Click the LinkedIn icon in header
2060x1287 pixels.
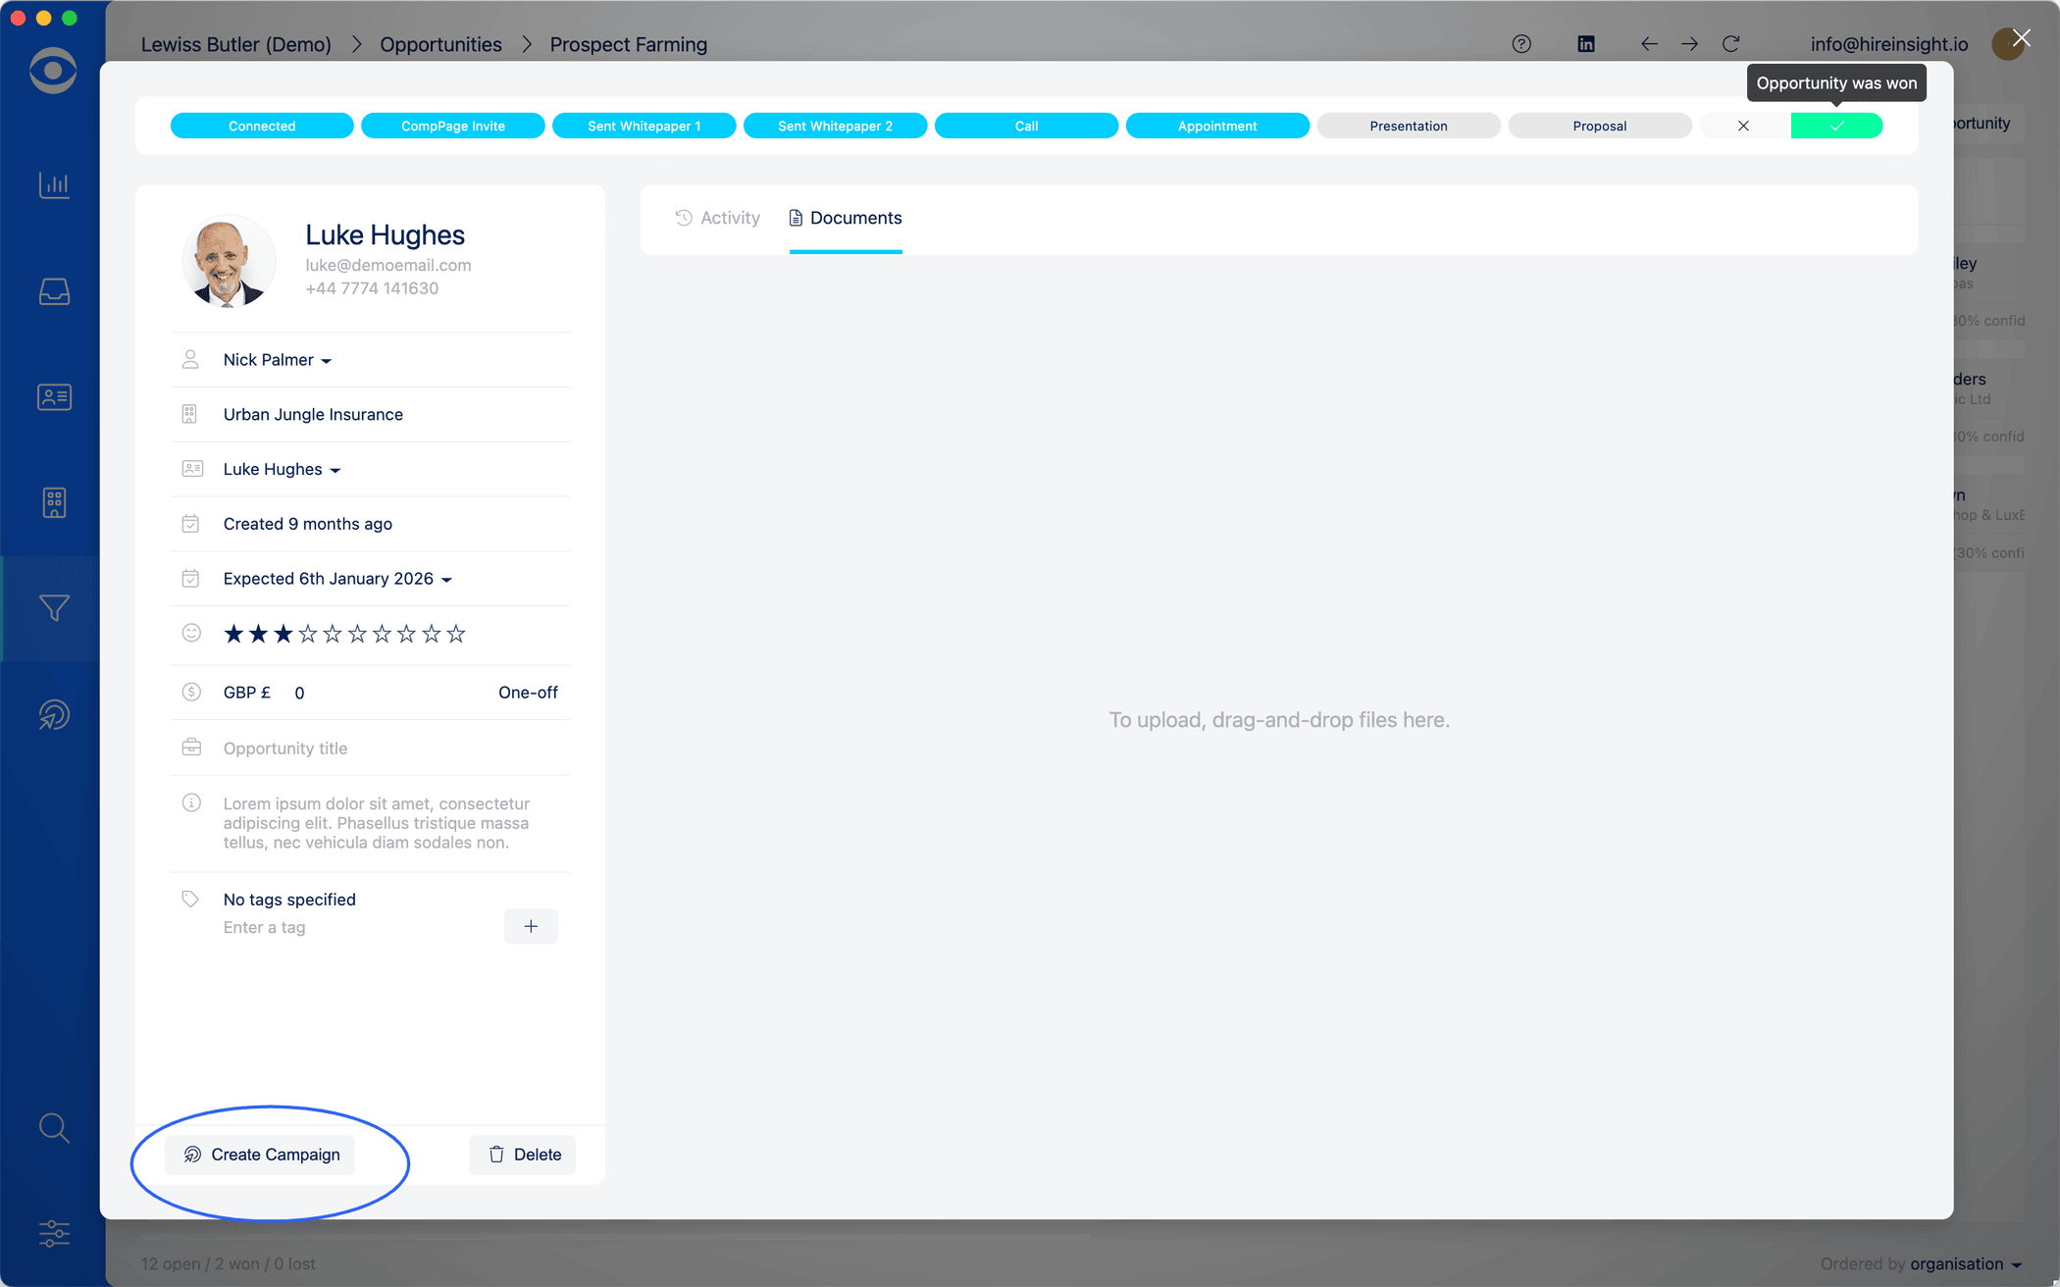coord(1586,44)
